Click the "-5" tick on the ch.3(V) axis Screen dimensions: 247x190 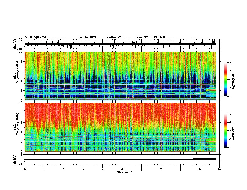pyautogui.click(x=21, y=164)
